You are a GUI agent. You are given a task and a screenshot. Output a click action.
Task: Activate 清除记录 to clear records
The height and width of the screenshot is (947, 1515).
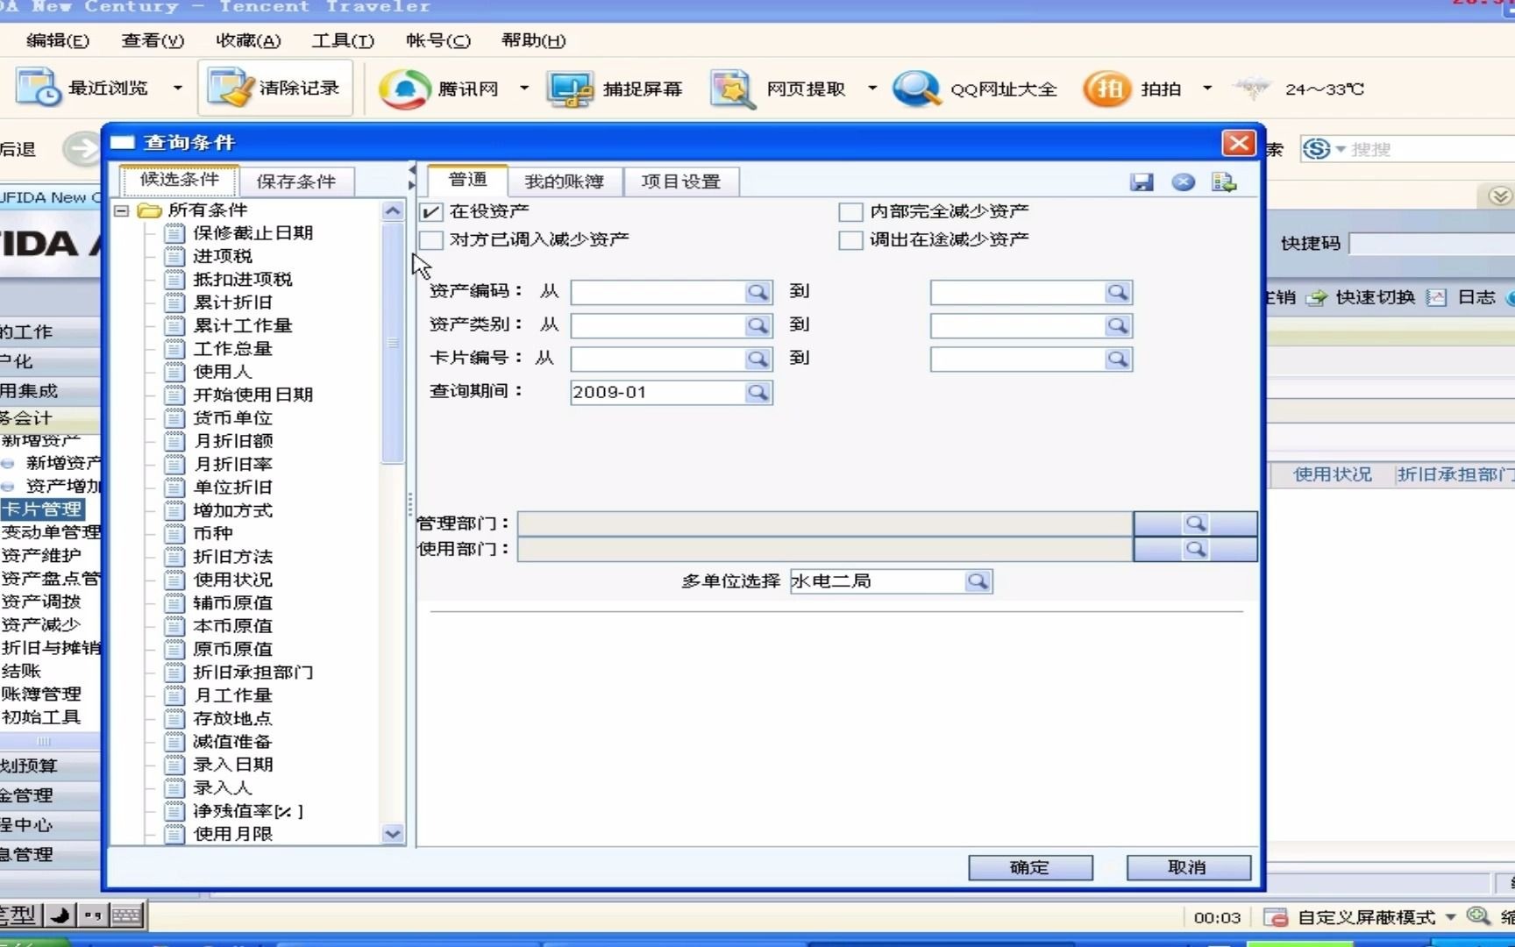click(274, 87)
